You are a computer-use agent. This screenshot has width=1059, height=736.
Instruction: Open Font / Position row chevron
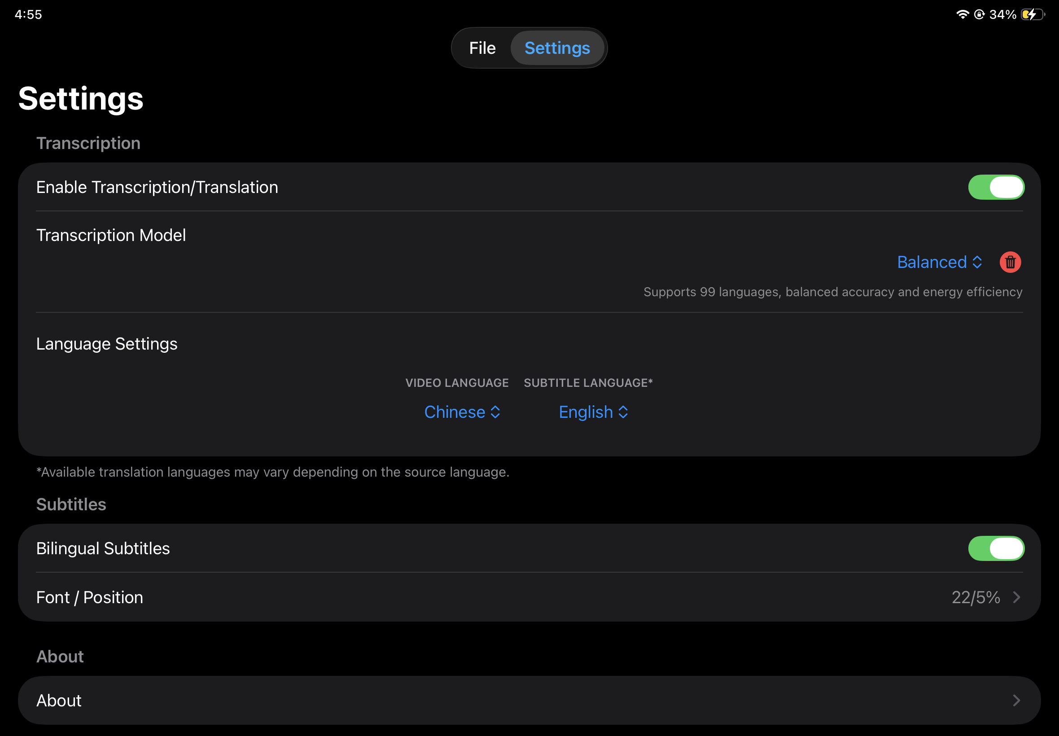click(x=1016, y=597)
